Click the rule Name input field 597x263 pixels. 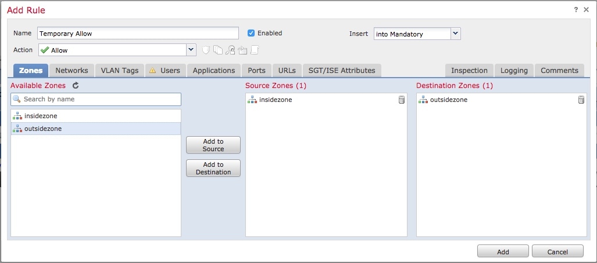tap(138, 34)
